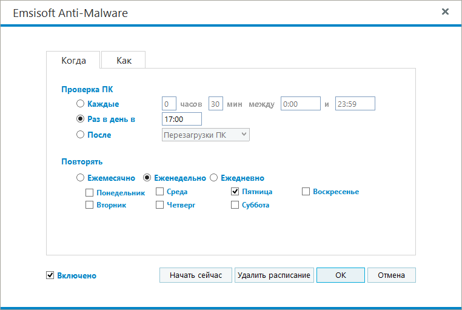Enable the Суббота checkbox
The height and width of the screenshot is (310, 462).
[235, 205]
